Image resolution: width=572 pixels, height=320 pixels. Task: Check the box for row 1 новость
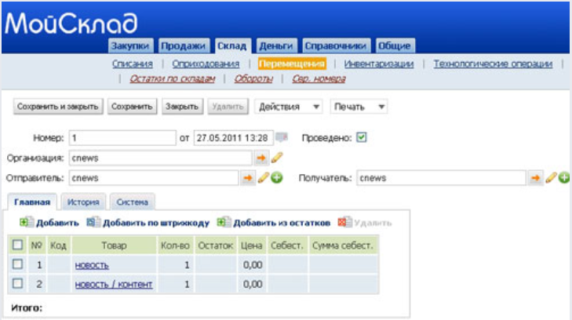[17, 264]
